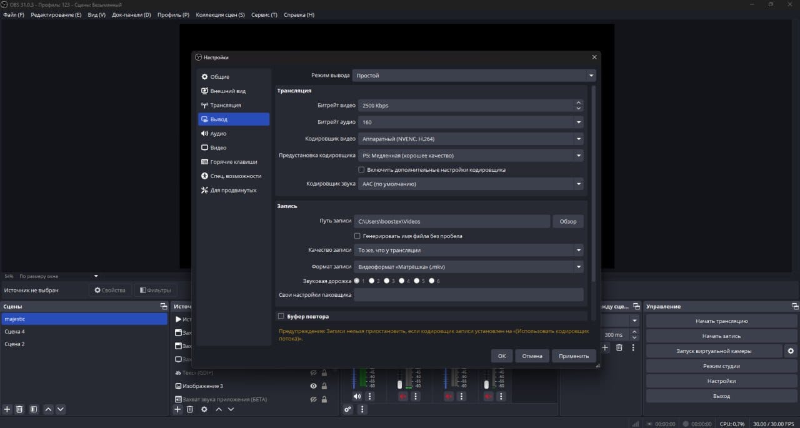Enable the Буфер повтора checkbox
Viewport: 800px width, 428px height.
pyautogui.click(x=281, y=316)
